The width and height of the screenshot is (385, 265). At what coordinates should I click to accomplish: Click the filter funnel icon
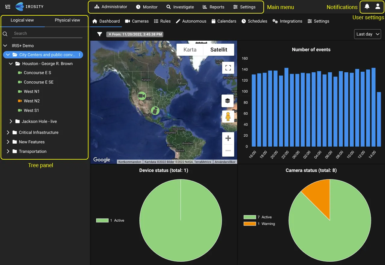[100, 34]
